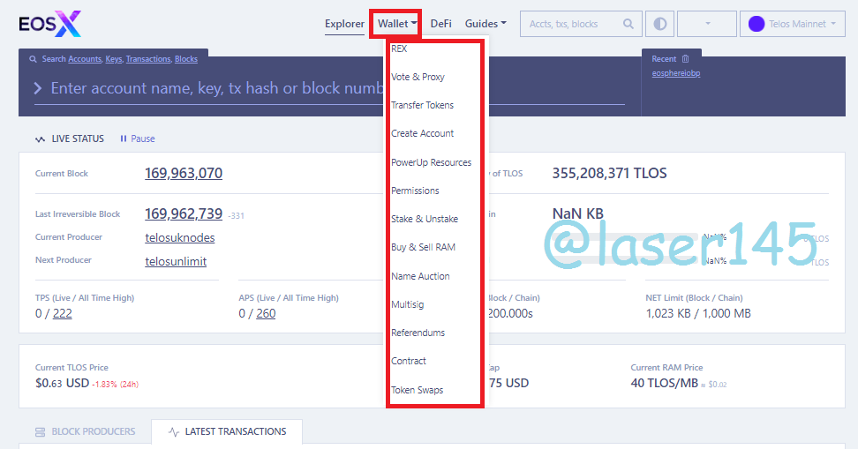The width and height of the screenshot is (858, 449).
Task: Open current block 169,963,070
Action: pyautogui.click(x=184, y=174)
